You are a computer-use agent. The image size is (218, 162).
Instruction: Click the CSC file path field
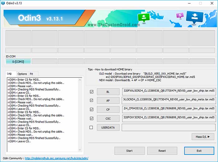169,118
